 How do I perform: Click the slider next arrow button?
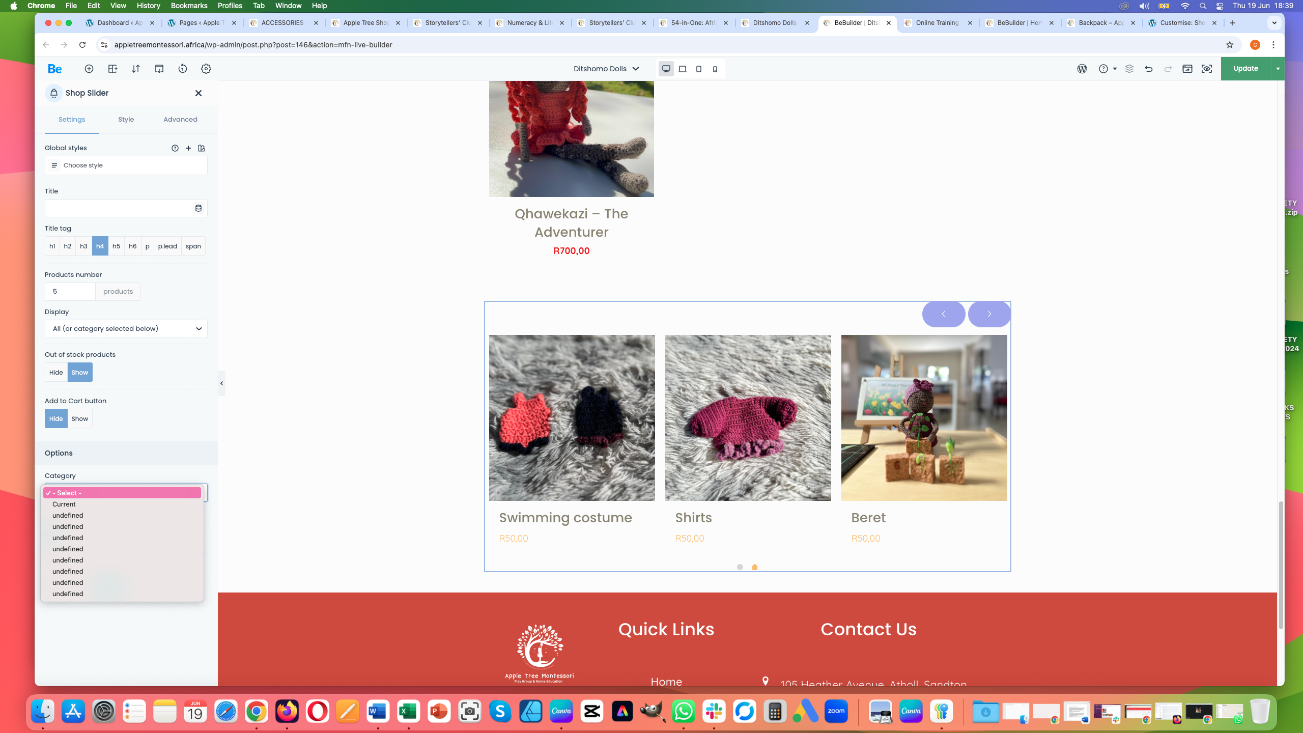989,314
